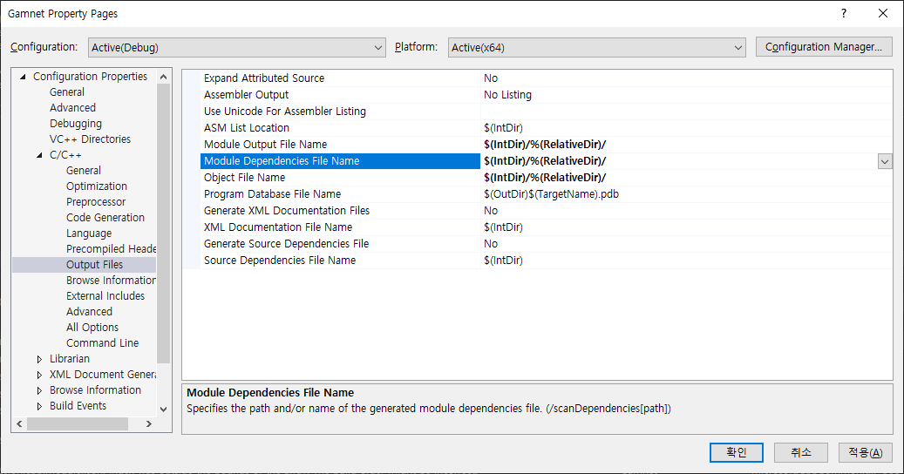Select the Precompiled Headers page

(111, 249)
